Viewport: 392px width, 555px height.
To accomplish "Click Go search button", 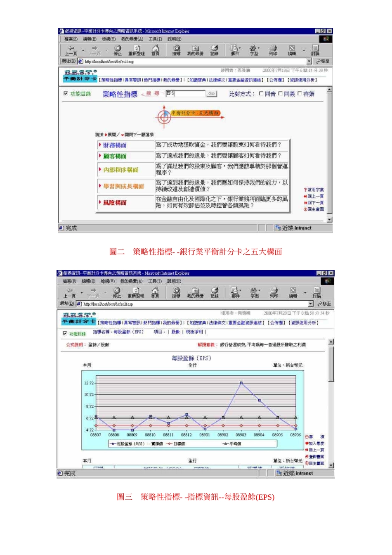I will (211, 94).
